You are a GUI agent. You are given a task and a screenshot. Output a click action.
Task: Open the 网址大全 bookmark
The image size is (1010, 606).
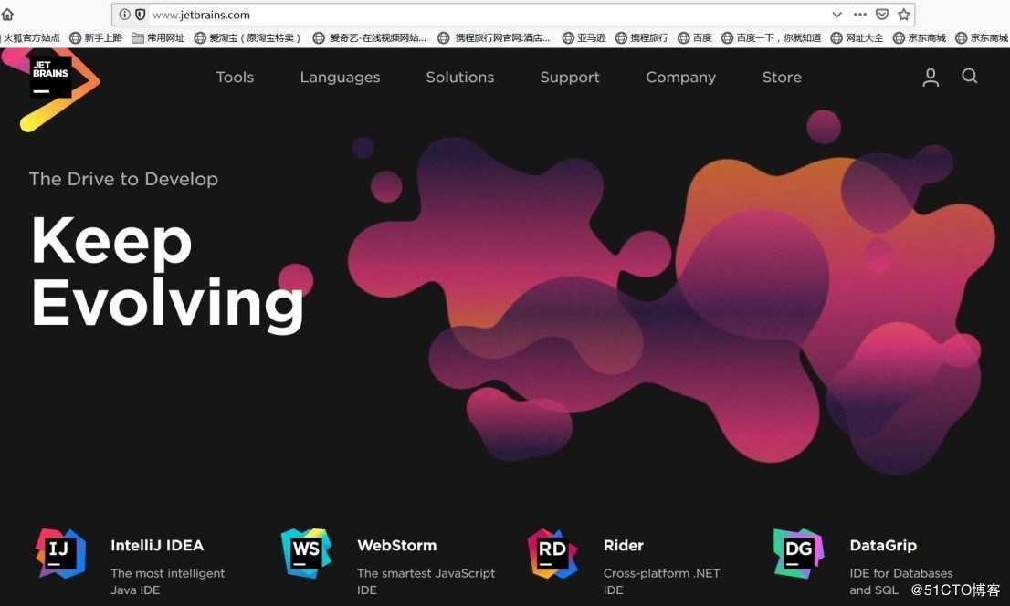pos(857,38)
